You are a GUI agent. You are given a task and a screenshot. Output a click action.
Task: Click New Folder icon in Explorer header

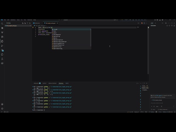click(25, 23)
